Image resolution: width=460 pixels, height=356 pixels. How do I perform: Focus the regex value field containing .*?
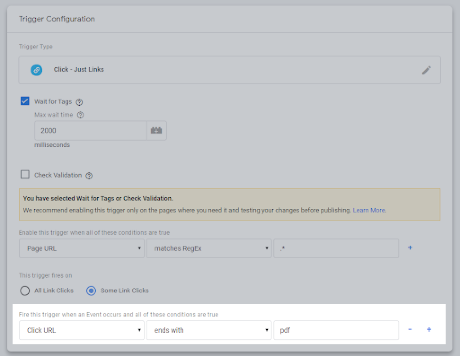336,248
